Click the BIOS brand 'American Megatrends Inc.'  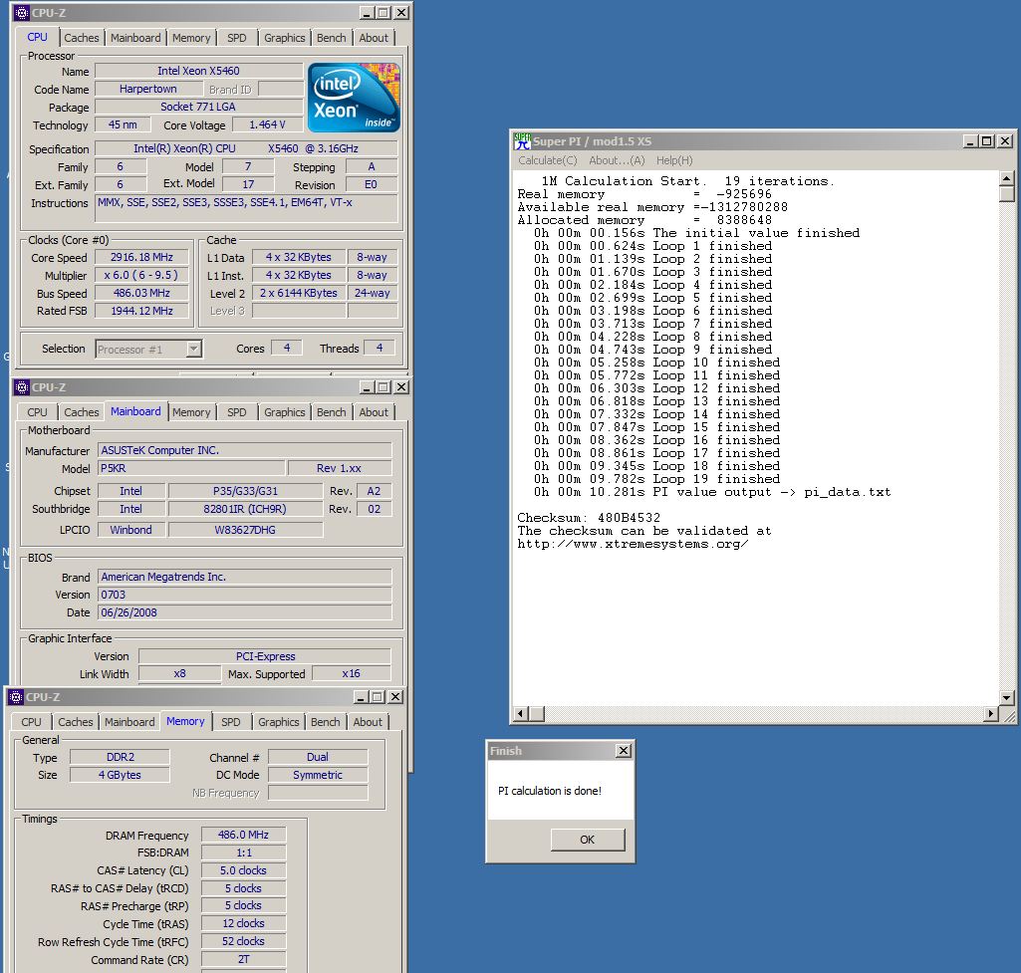tap(245, 577)
